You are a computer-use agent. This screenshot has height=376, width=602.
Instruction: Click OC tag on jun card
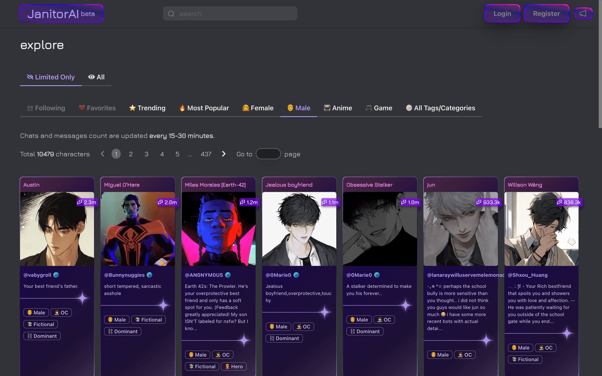click(465, 355)
